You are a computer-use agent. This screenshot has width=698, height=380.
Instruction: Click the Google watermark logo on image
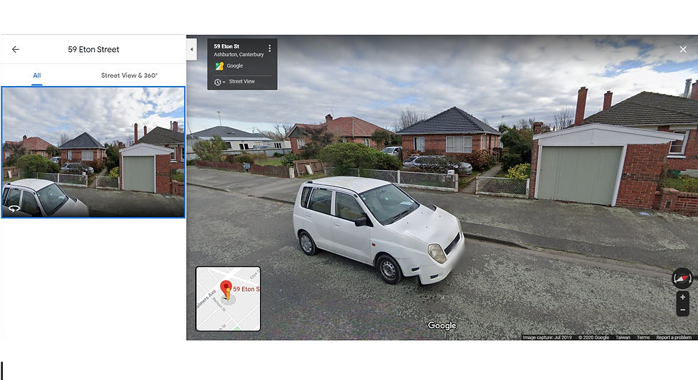[442, 325]
